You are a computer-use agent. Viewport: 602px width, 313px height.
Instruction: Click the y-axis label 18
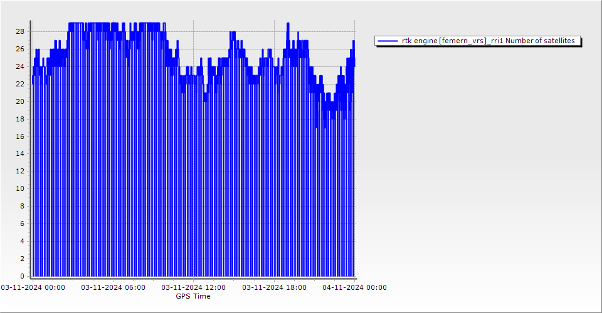click(20, 119)
